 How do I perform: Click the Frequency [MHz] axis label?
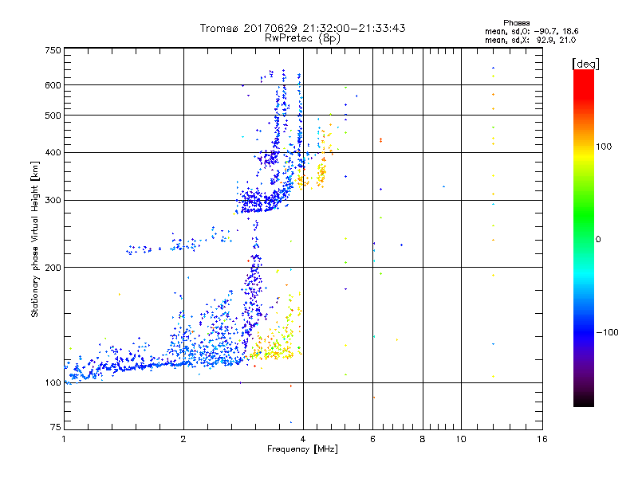(x=302, y=450)
